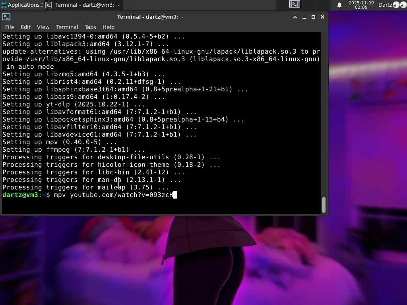Click the Terminal taskbar button in the panel
Viewport: 407px width, 305px height.
[x=83, y=5]
